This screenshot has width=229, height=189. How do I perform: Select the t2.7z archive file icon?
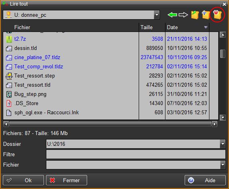tap(9, 39)
